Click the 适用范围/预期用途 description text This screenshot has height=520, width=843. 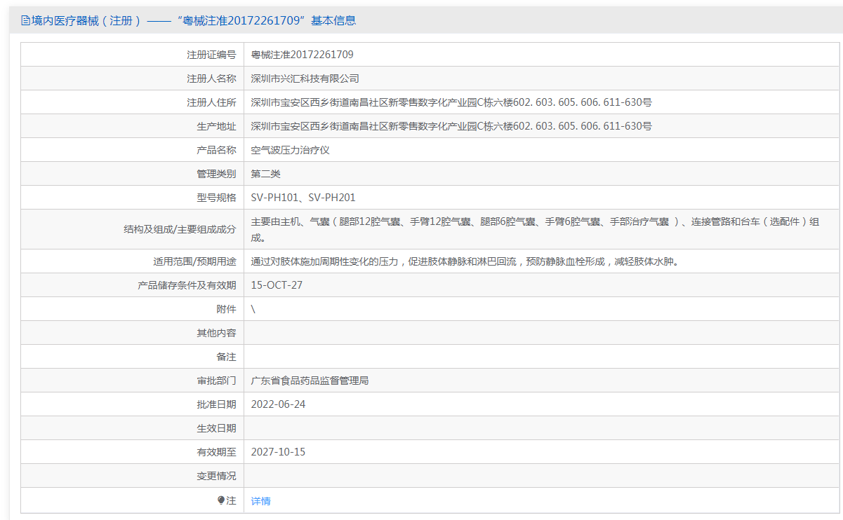coord(464,261)
